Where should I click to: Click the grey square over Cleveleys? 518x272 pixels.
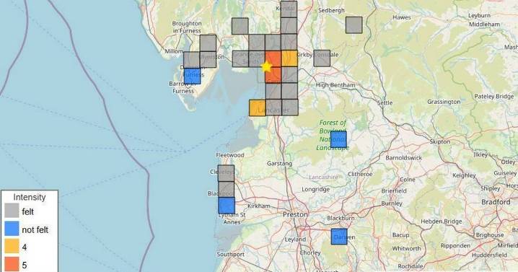point(227,173)
